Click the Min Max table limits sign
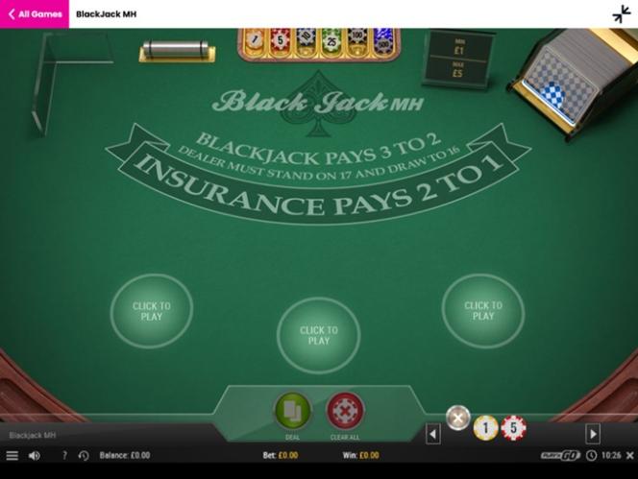Screen dimensions: 638x479 458,58
